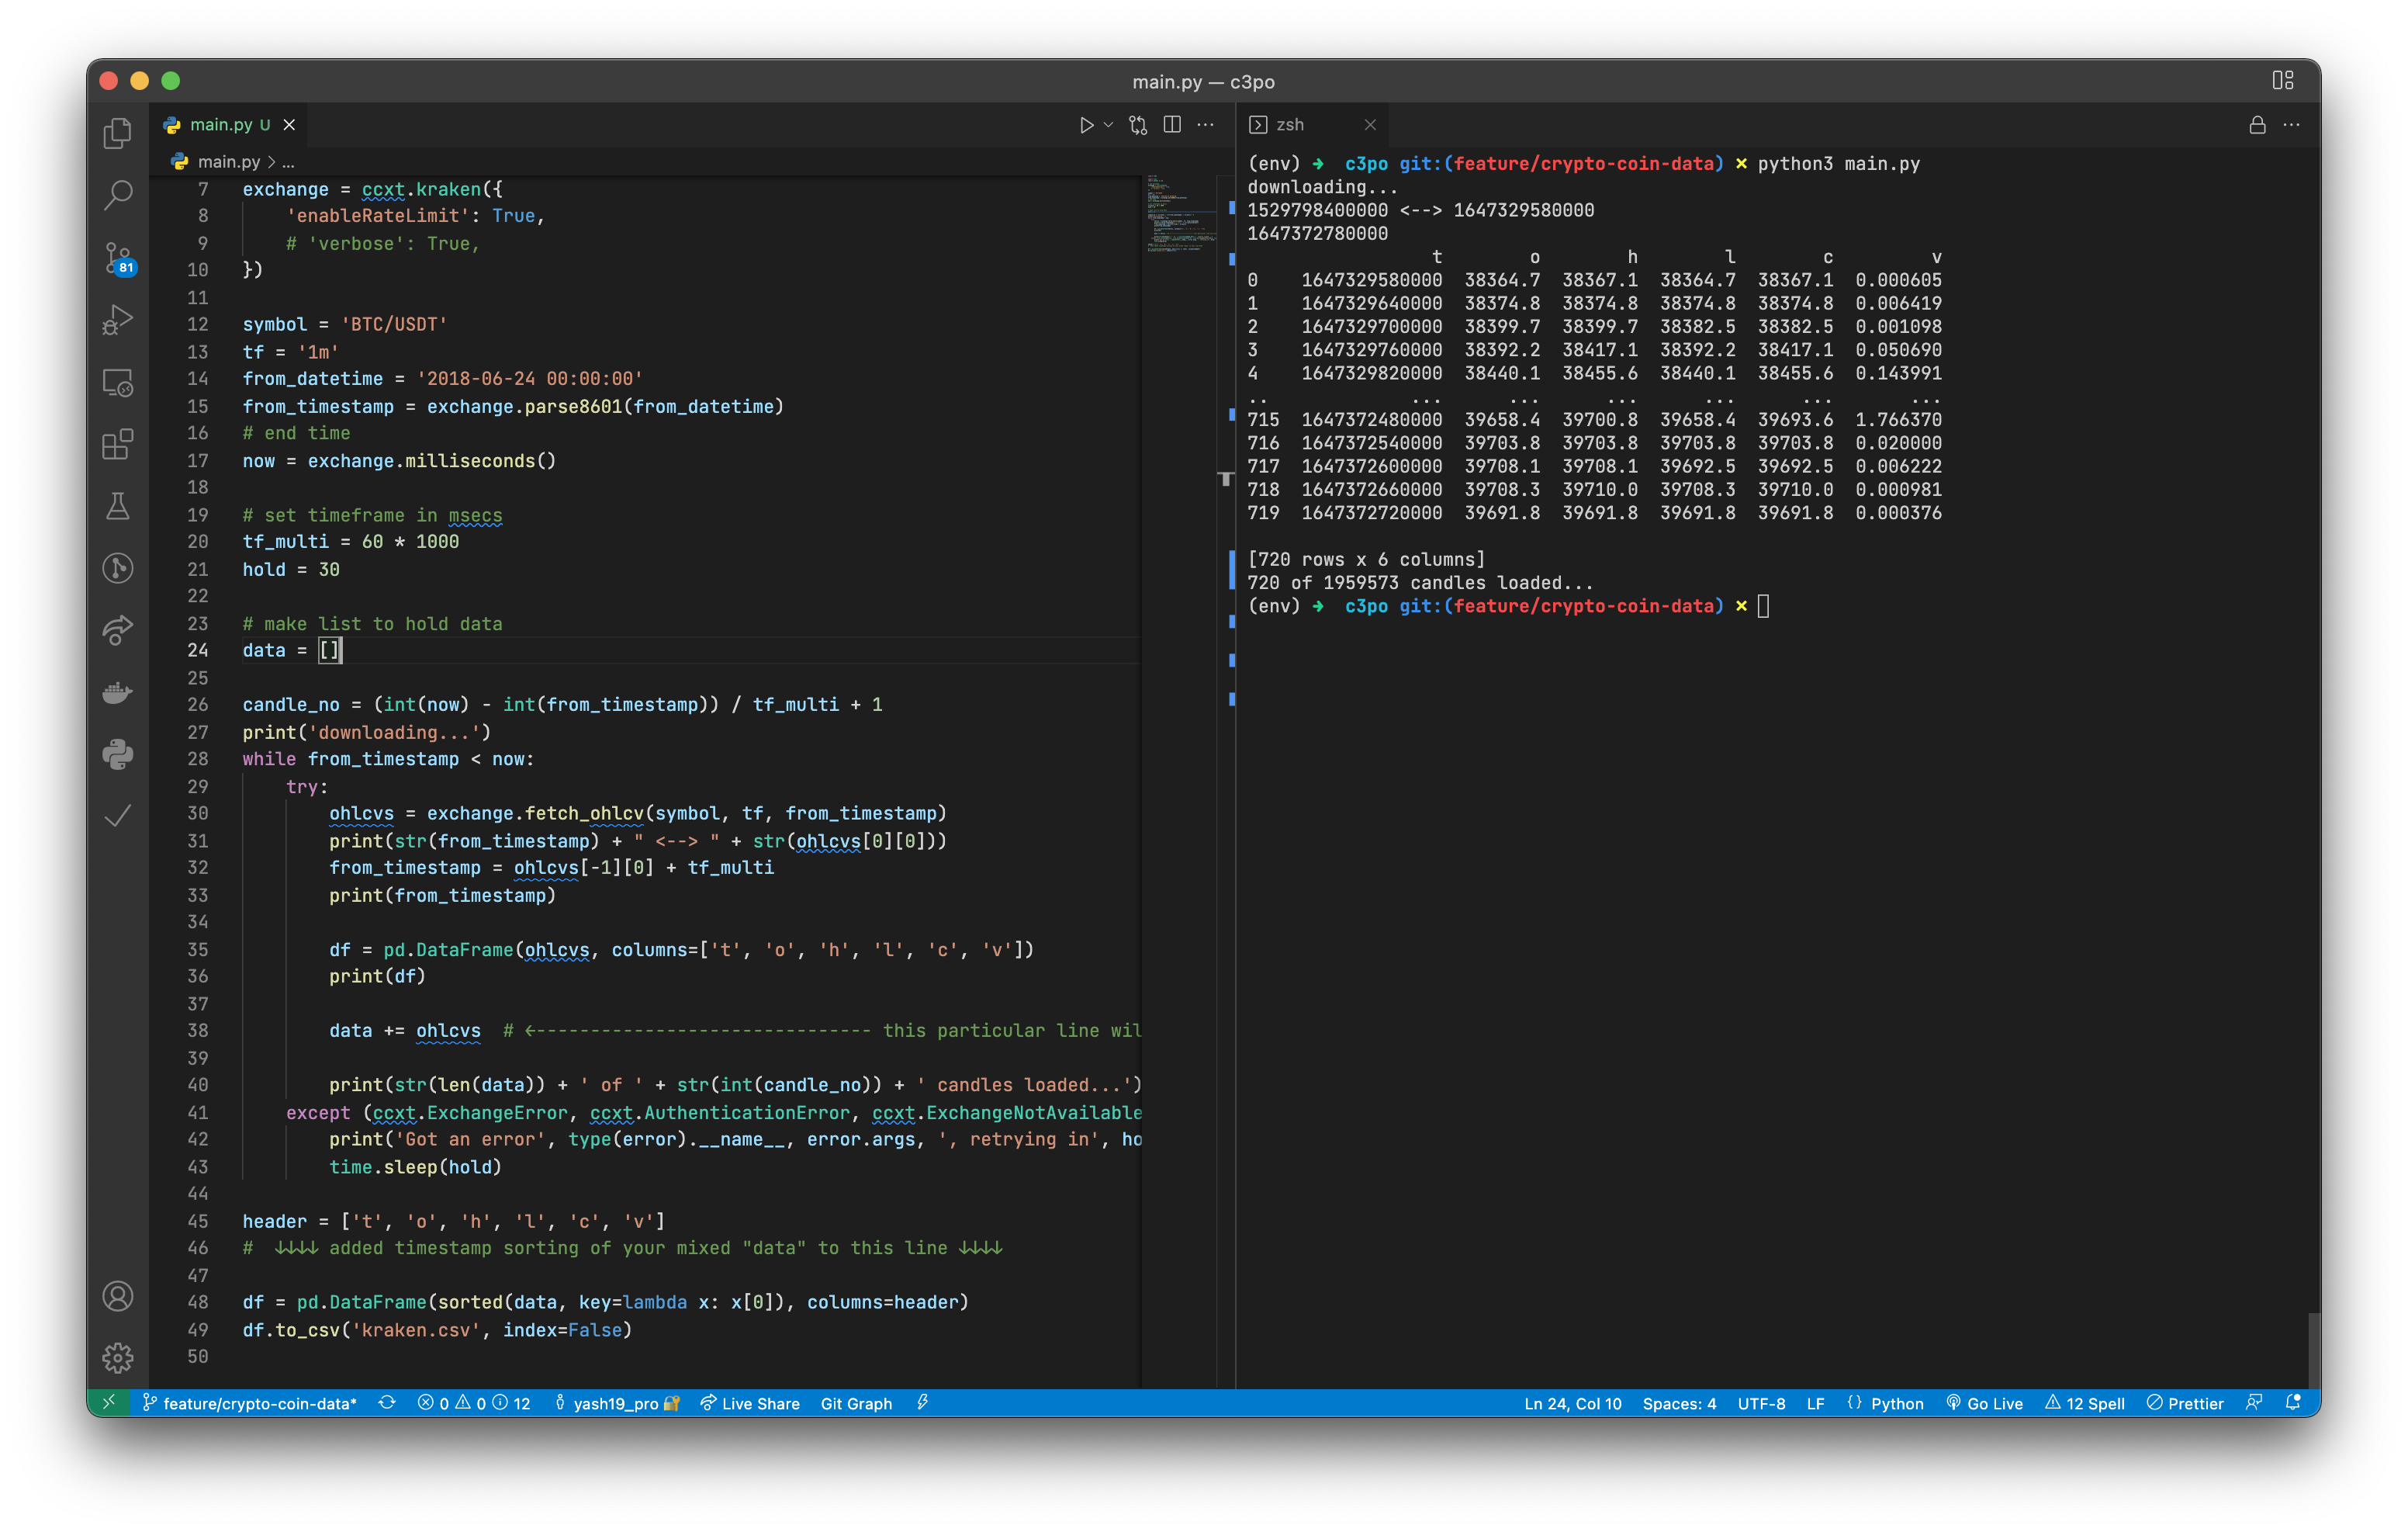
Task: Open the Docker extension sidebar
Action: click(x=117, y=691)
